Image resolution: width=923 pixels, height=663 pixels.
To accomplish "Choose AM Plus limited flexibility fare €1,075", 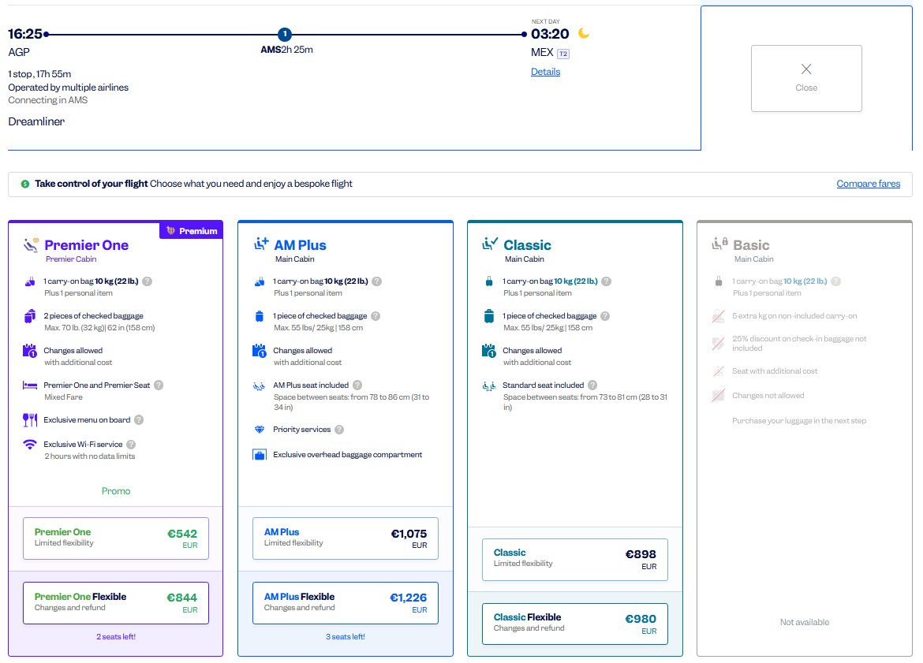I will pos(346,538).
